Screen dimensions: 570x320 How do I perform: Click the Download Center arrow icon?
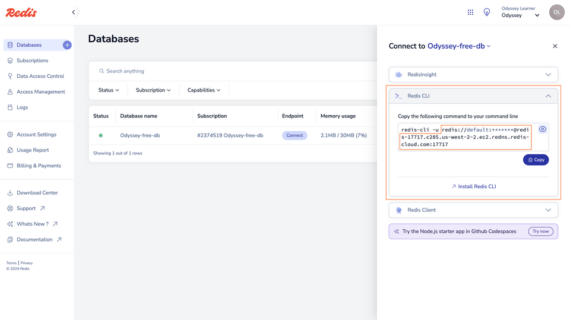10,193
